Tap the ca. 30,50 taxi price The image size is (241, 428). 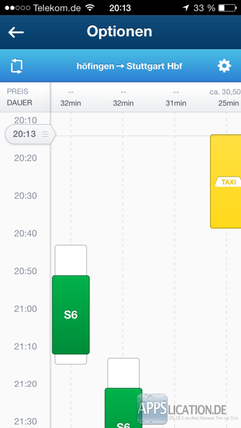[225, 92]
